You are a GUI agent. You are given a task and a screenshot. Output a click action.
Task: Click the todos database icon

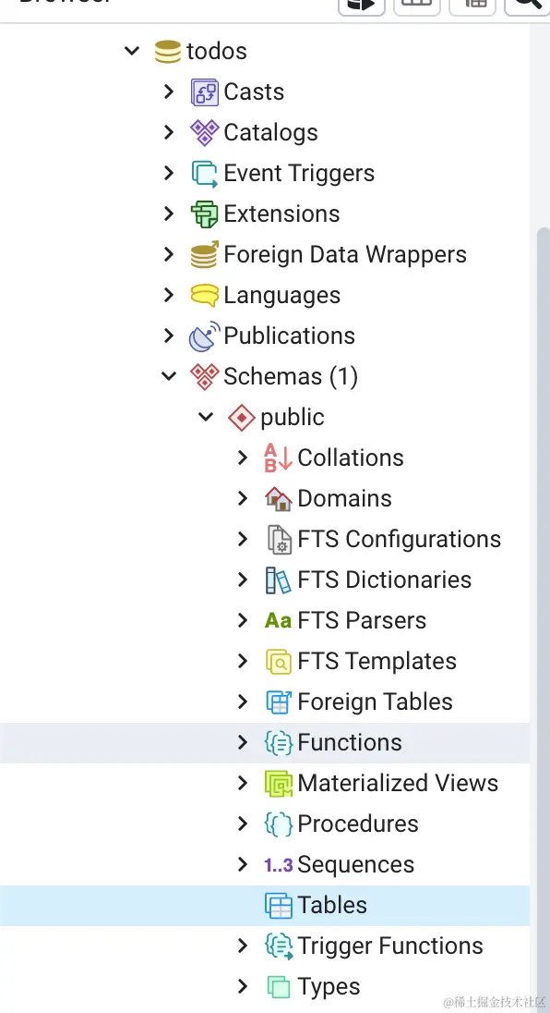(x=167, y=51)
